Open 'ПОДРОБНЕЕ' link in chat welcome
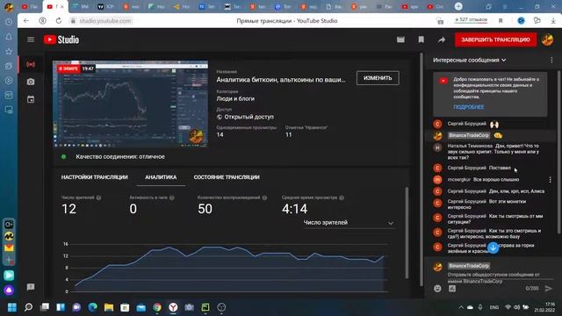This screenshot has width=562, height=316. pos(468,107)
